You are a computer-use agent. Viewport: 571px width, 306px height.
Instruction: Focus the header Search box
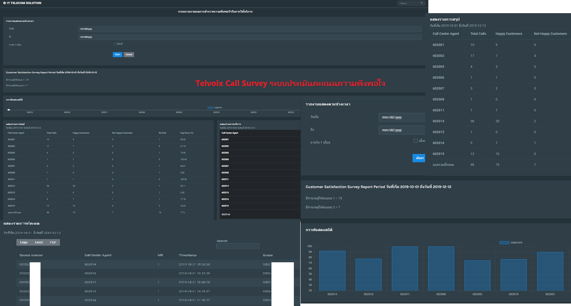(x=411, y=3)
